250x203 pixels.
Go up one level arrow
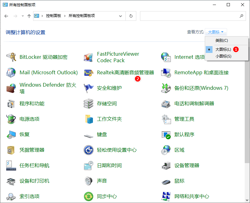coord(29,16)
